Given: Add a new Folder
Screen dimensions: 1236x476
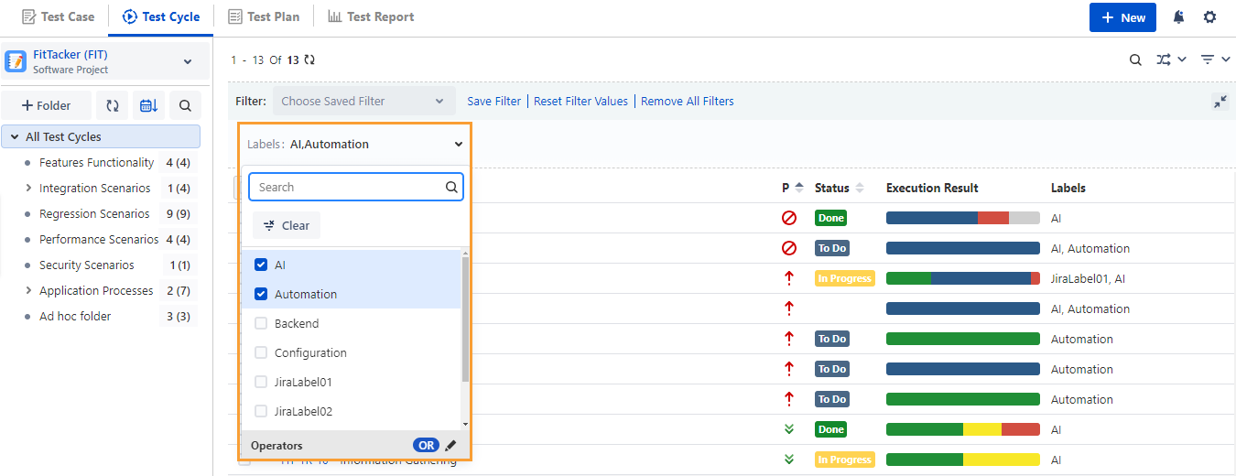Looking at the screenshot, I should coord(47,105).
